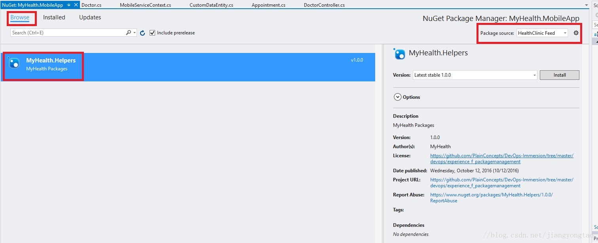Viewport: 598px width, 243px height.
Task: Click MyHealth.Helpers icon in package list
Action: (13, 62)
